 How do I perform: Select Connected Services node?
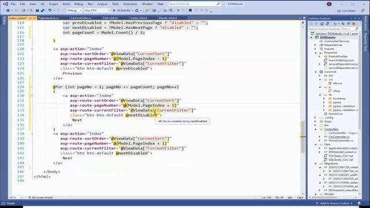click(x=336, y=41)
